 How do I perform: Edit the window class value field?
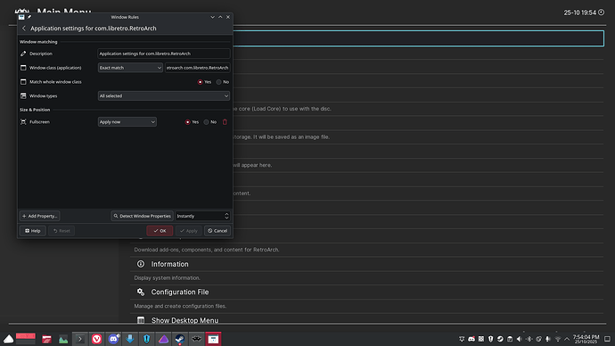[x=197, y=68]
